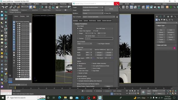Activate Bind to Space Warp tool
This screenshot has height=100, width=178.
tap(18, 7)
